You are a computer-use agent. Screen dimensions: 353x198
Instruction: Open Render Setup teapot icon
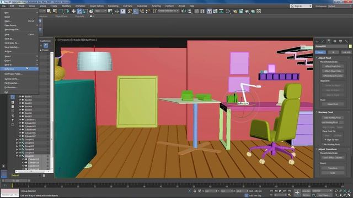(235, 11)
